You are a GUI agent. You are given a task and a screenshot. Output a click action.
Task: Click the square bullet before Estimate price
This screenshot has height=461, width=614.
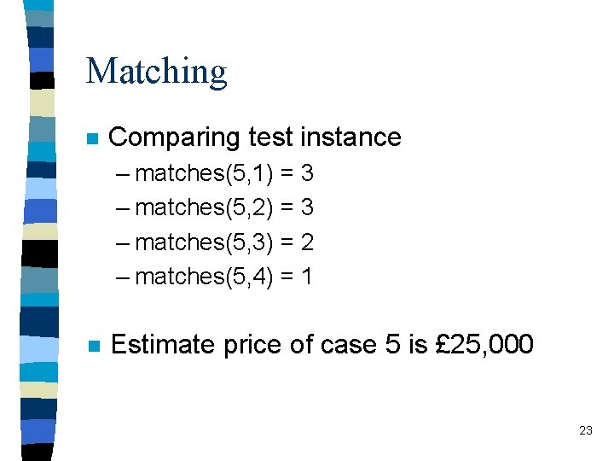point(95,346)
